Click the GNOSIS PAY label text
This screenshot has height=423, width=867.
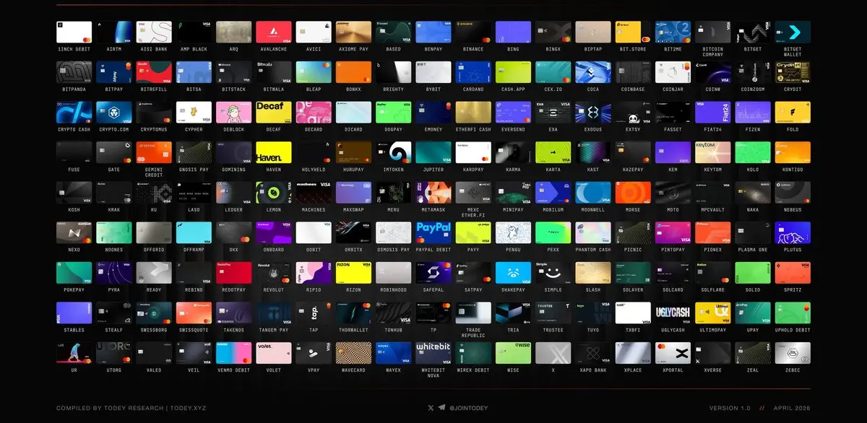click(x=194, y=170)
